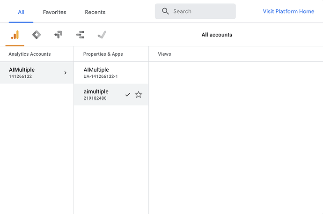The width and height of the screenshot is (323, 214).
Task: Click the Analytics Accounts column header
Action: 29,54
